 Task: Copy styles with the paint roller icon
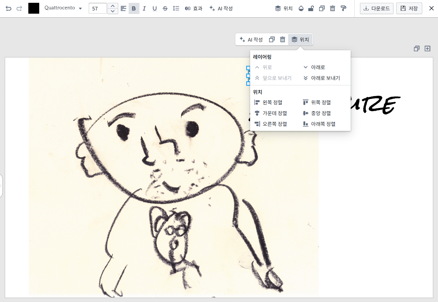pyautogui.click(x=344, y=8)
